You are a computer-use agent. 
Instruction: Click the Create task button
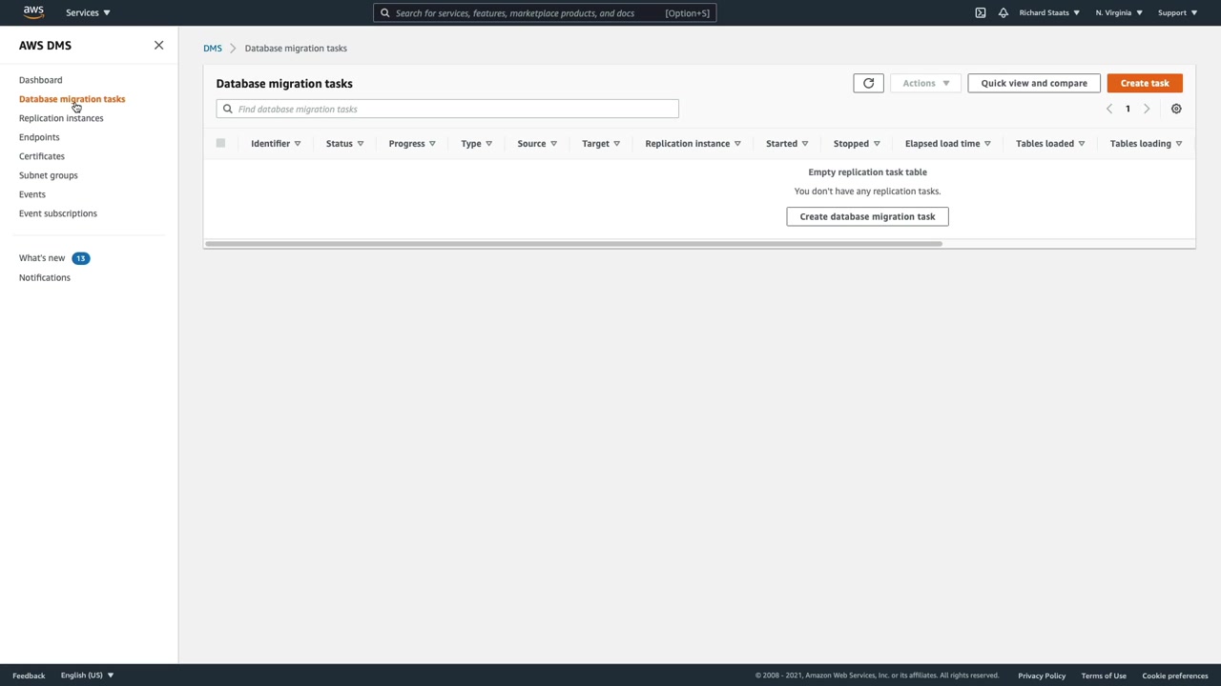click(1145, 83)
